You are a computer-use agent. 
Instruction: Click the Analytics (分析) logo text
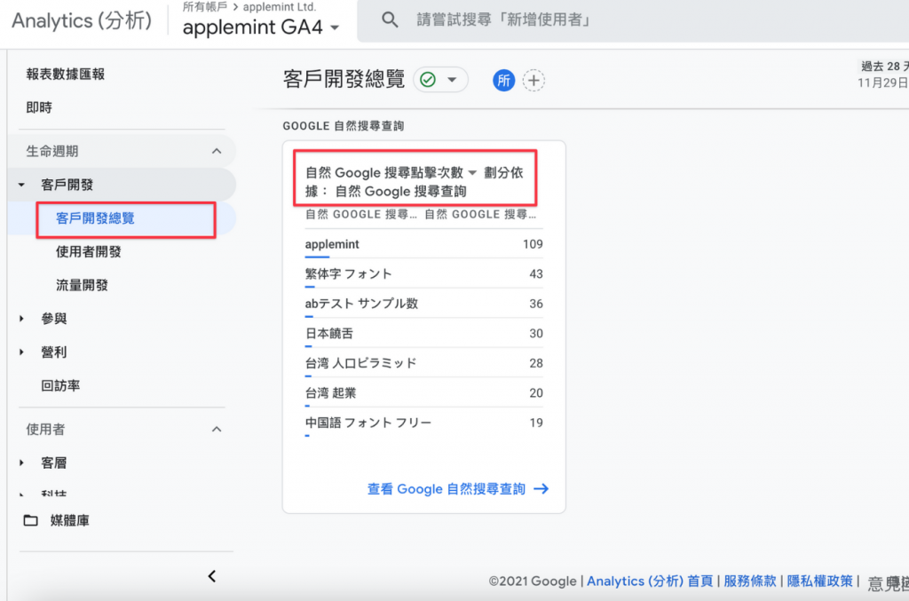pos(82,21)
